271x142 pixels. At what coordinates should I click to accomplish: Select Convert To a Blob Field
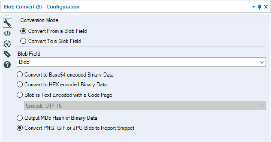pos(23,41)
